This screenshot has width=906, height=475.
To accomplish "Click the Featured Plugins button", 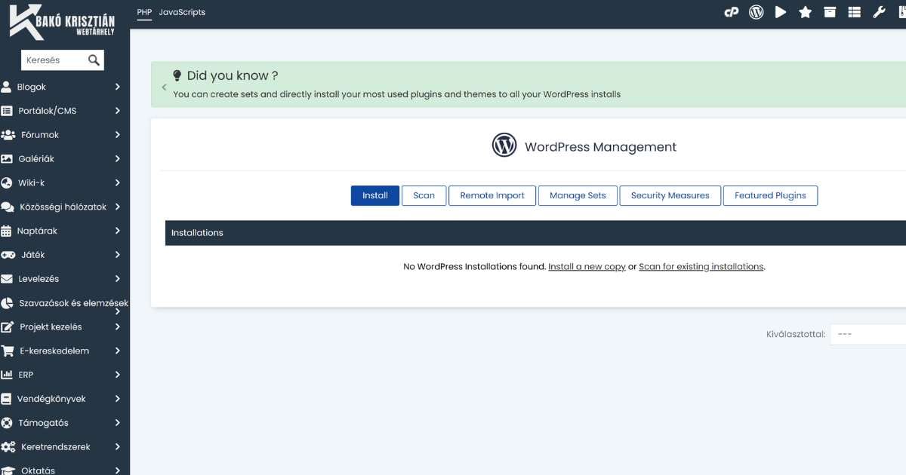I will [770, 195].
